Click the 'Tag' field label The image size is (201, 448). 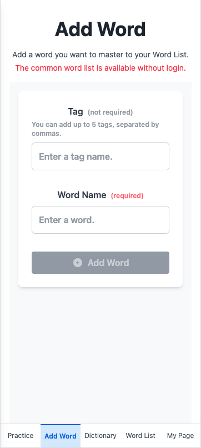coord(76,111)
